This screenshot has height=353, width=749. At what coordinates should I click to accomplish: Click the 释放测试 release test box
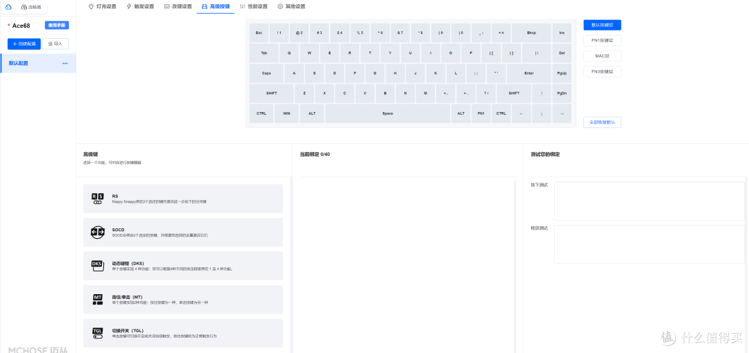[x=649, y=244]
